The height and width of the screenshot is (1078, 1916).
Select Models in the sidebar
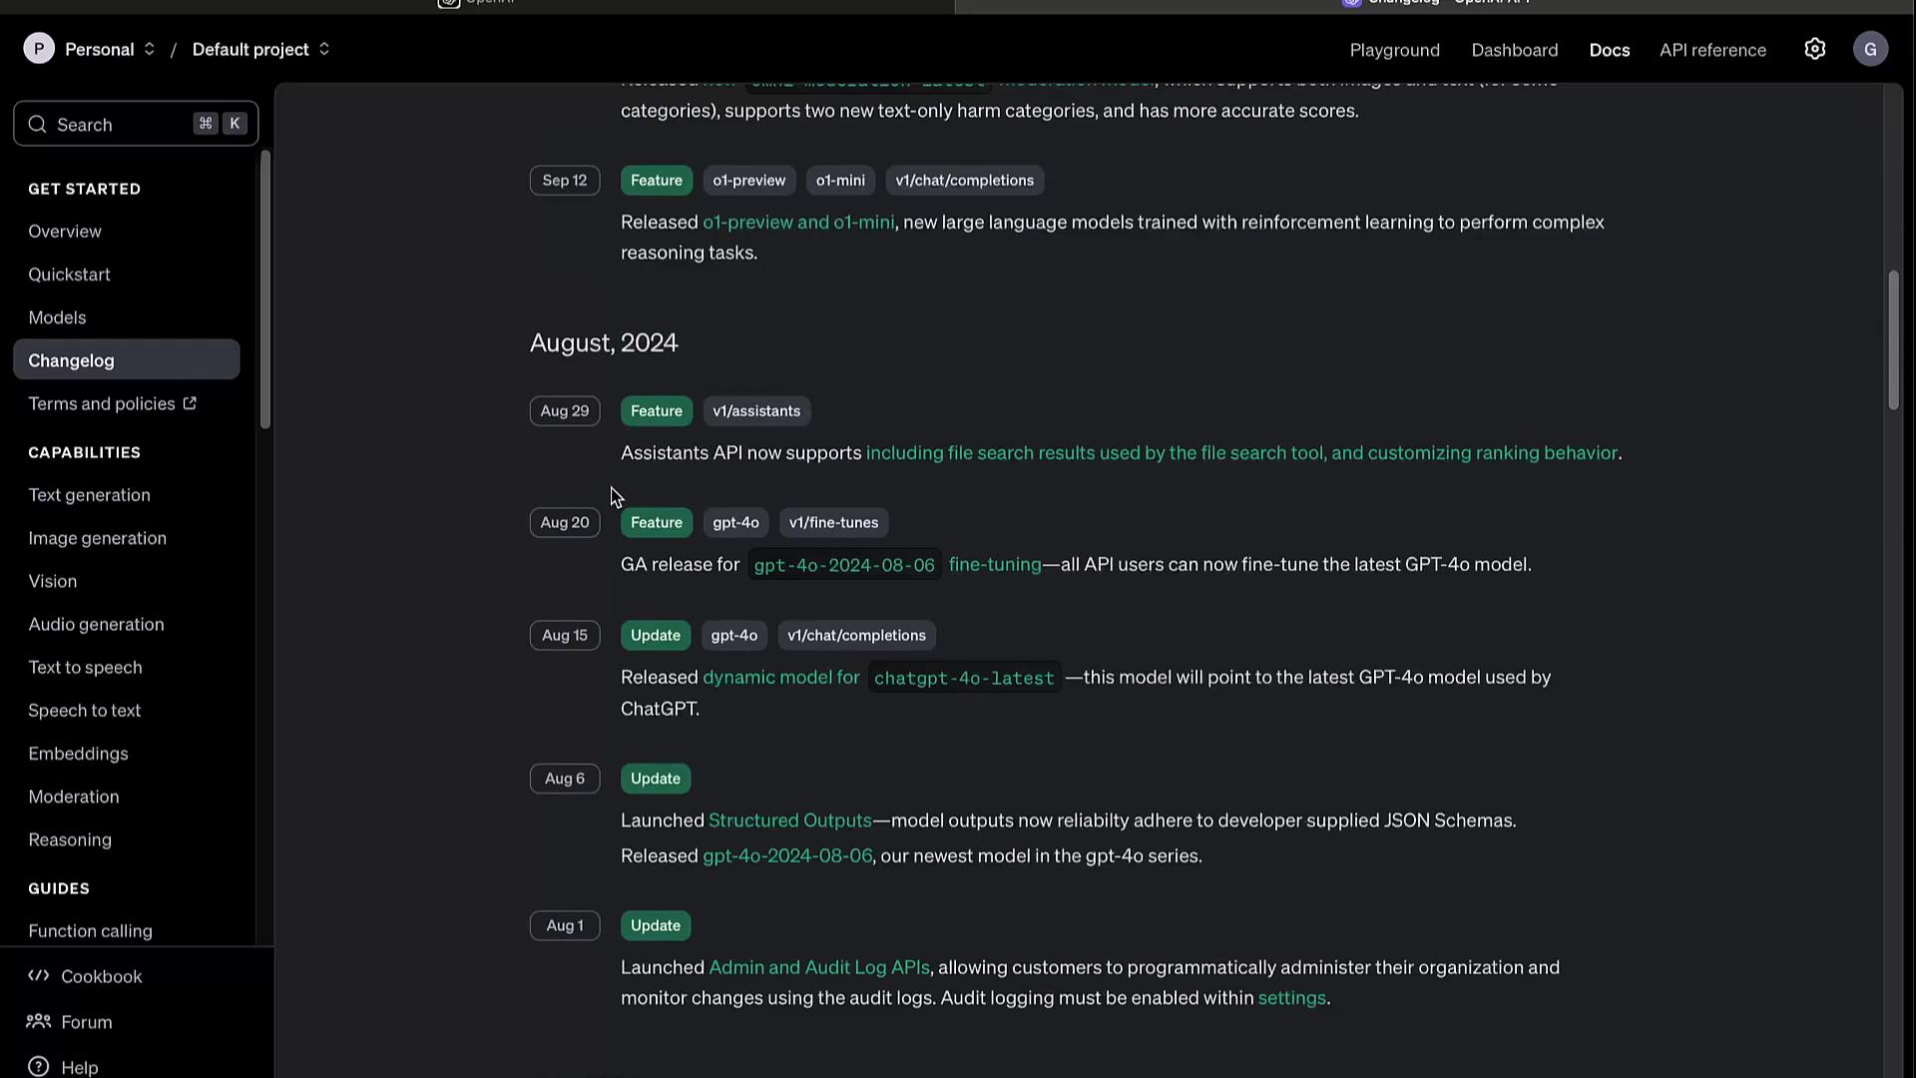pyautogui.click(x=57, y=317)
